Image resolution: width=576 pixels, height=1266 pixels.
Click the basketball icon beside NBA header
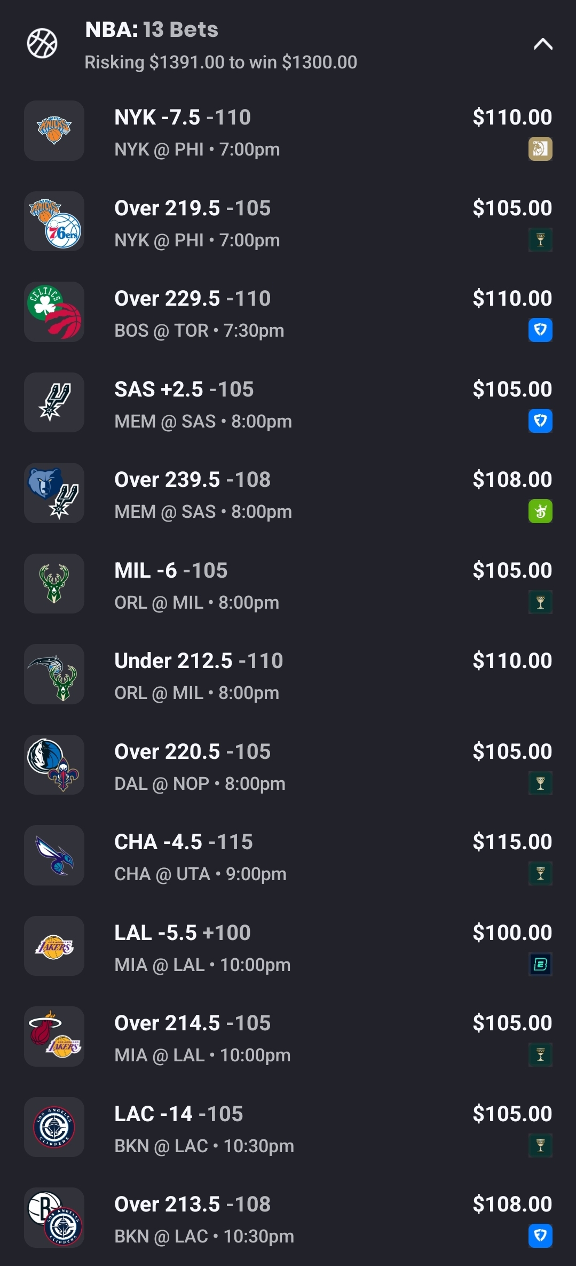click(x=42, y=43)
